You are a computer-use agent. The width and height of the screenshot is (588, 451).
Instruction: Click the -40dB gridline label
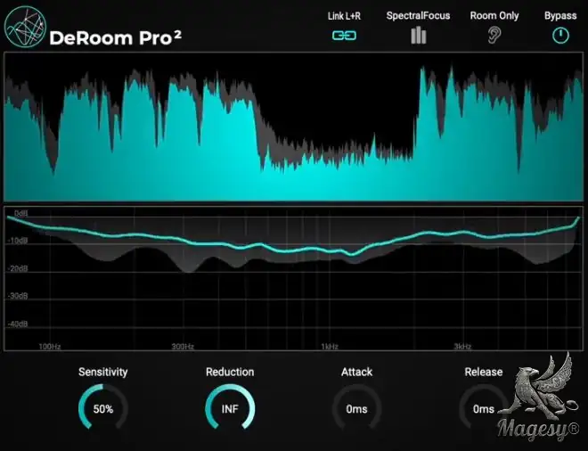pyautogui.click(x=18, y=324)
